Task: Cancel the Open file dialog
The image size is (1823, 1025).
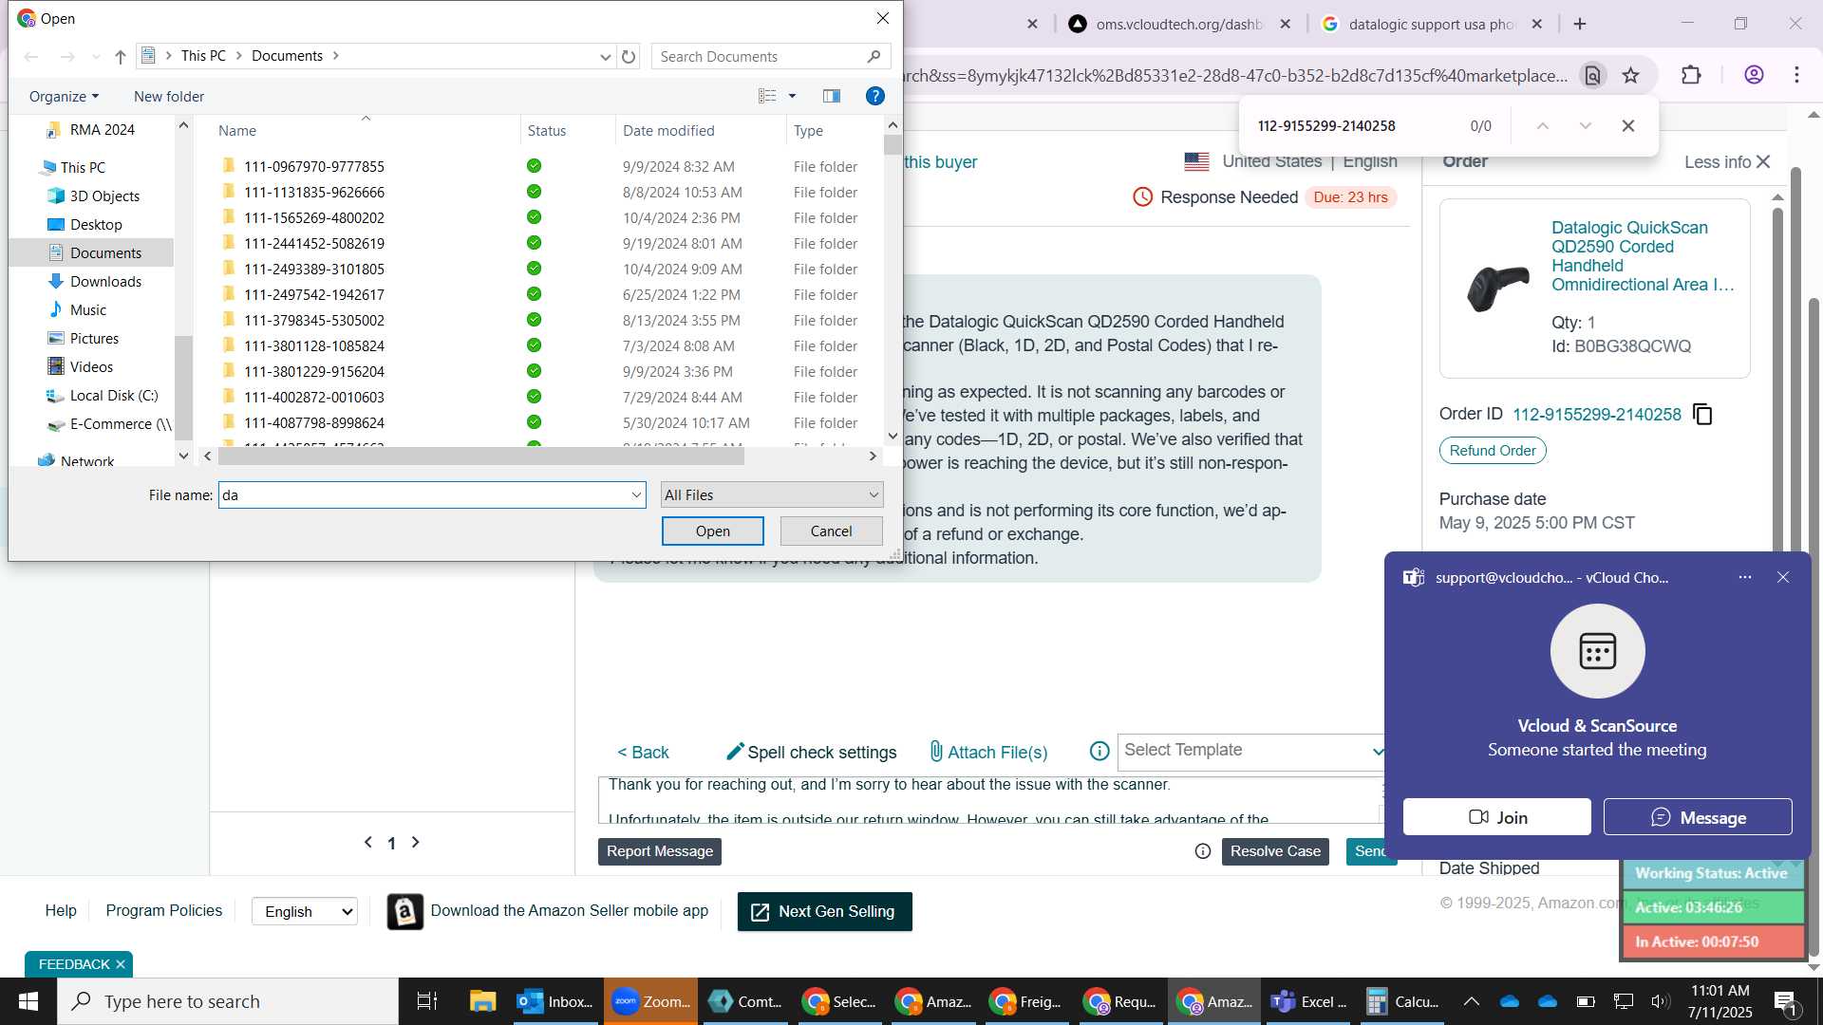Action: click(831, 531)
